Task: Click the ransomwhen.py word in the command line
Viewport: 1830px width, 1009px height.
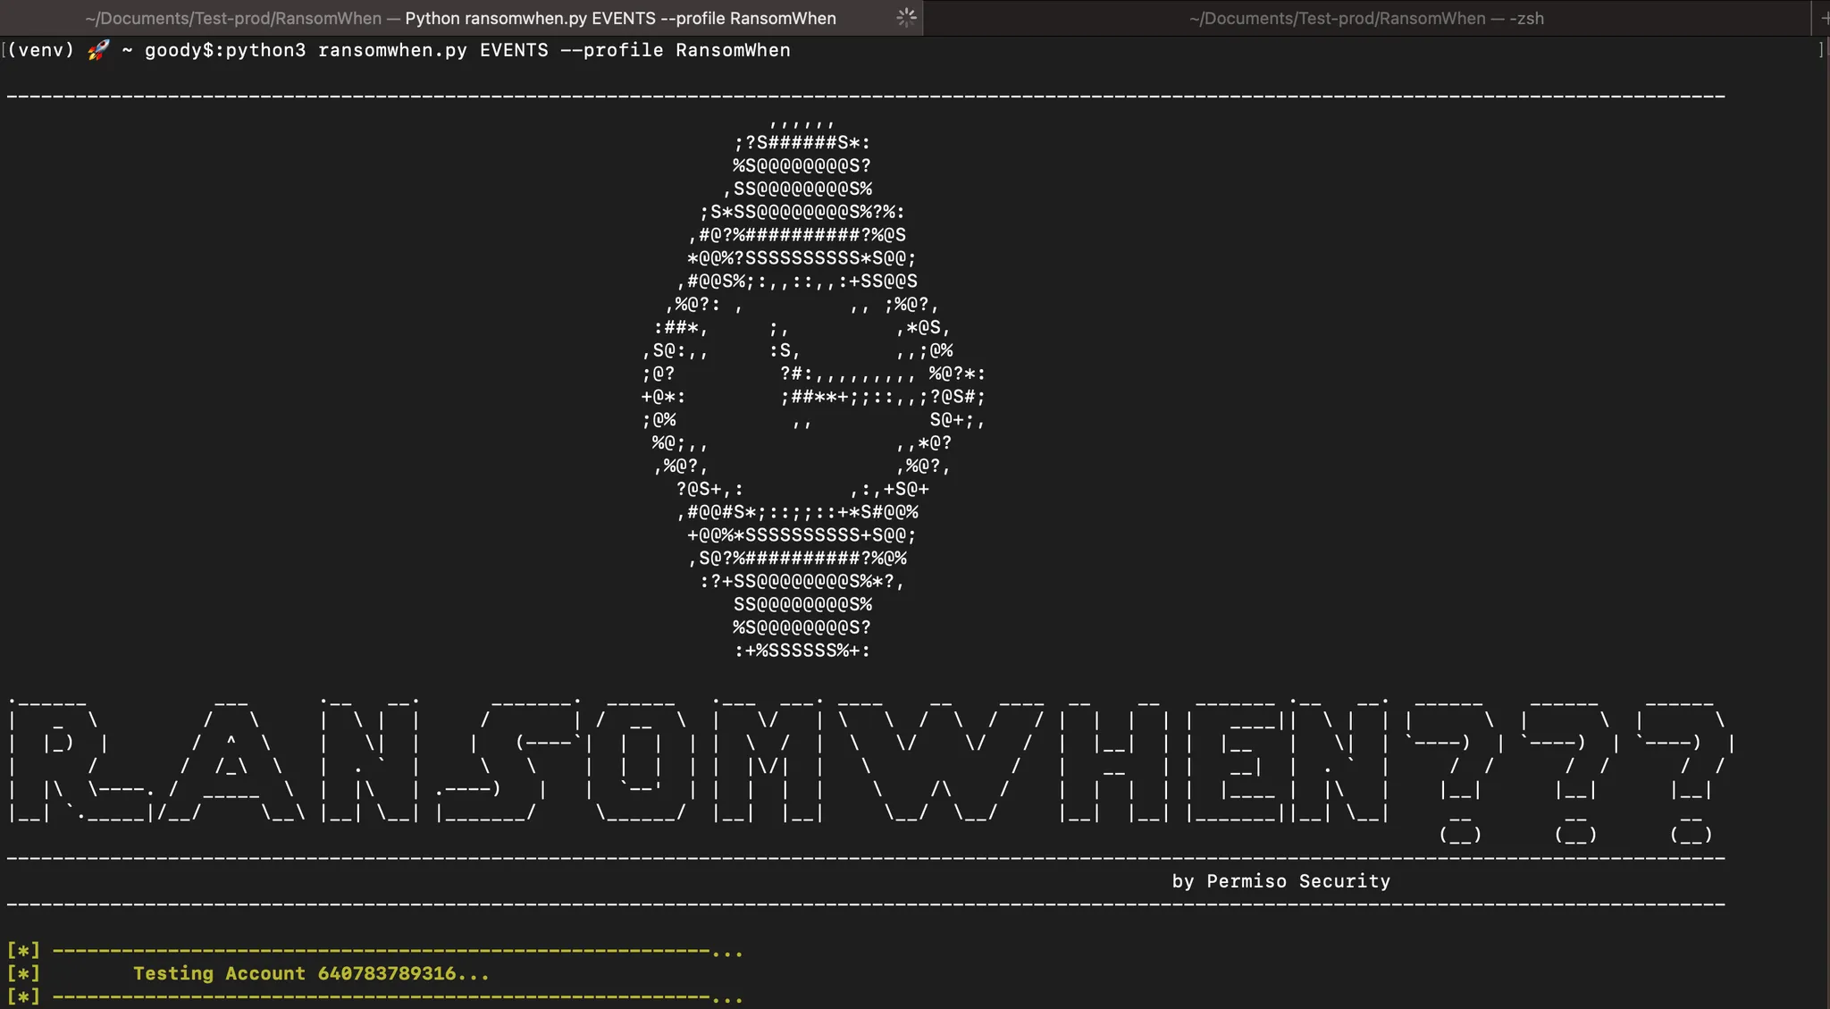Action: click(x=392, y=50)
